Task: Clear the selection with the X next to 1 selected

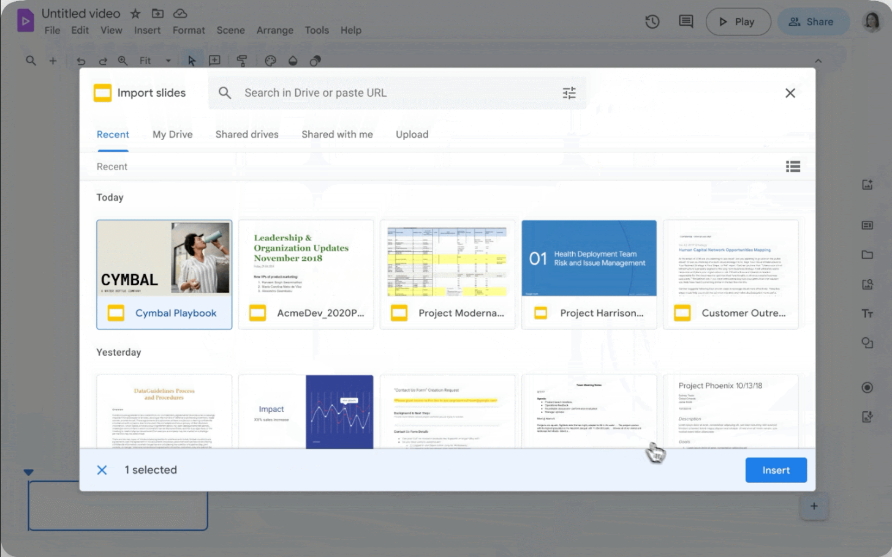Action: (102, 470)
